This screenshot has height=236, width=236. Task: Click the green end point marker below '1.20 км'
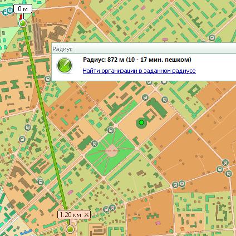tap(70, 229)
